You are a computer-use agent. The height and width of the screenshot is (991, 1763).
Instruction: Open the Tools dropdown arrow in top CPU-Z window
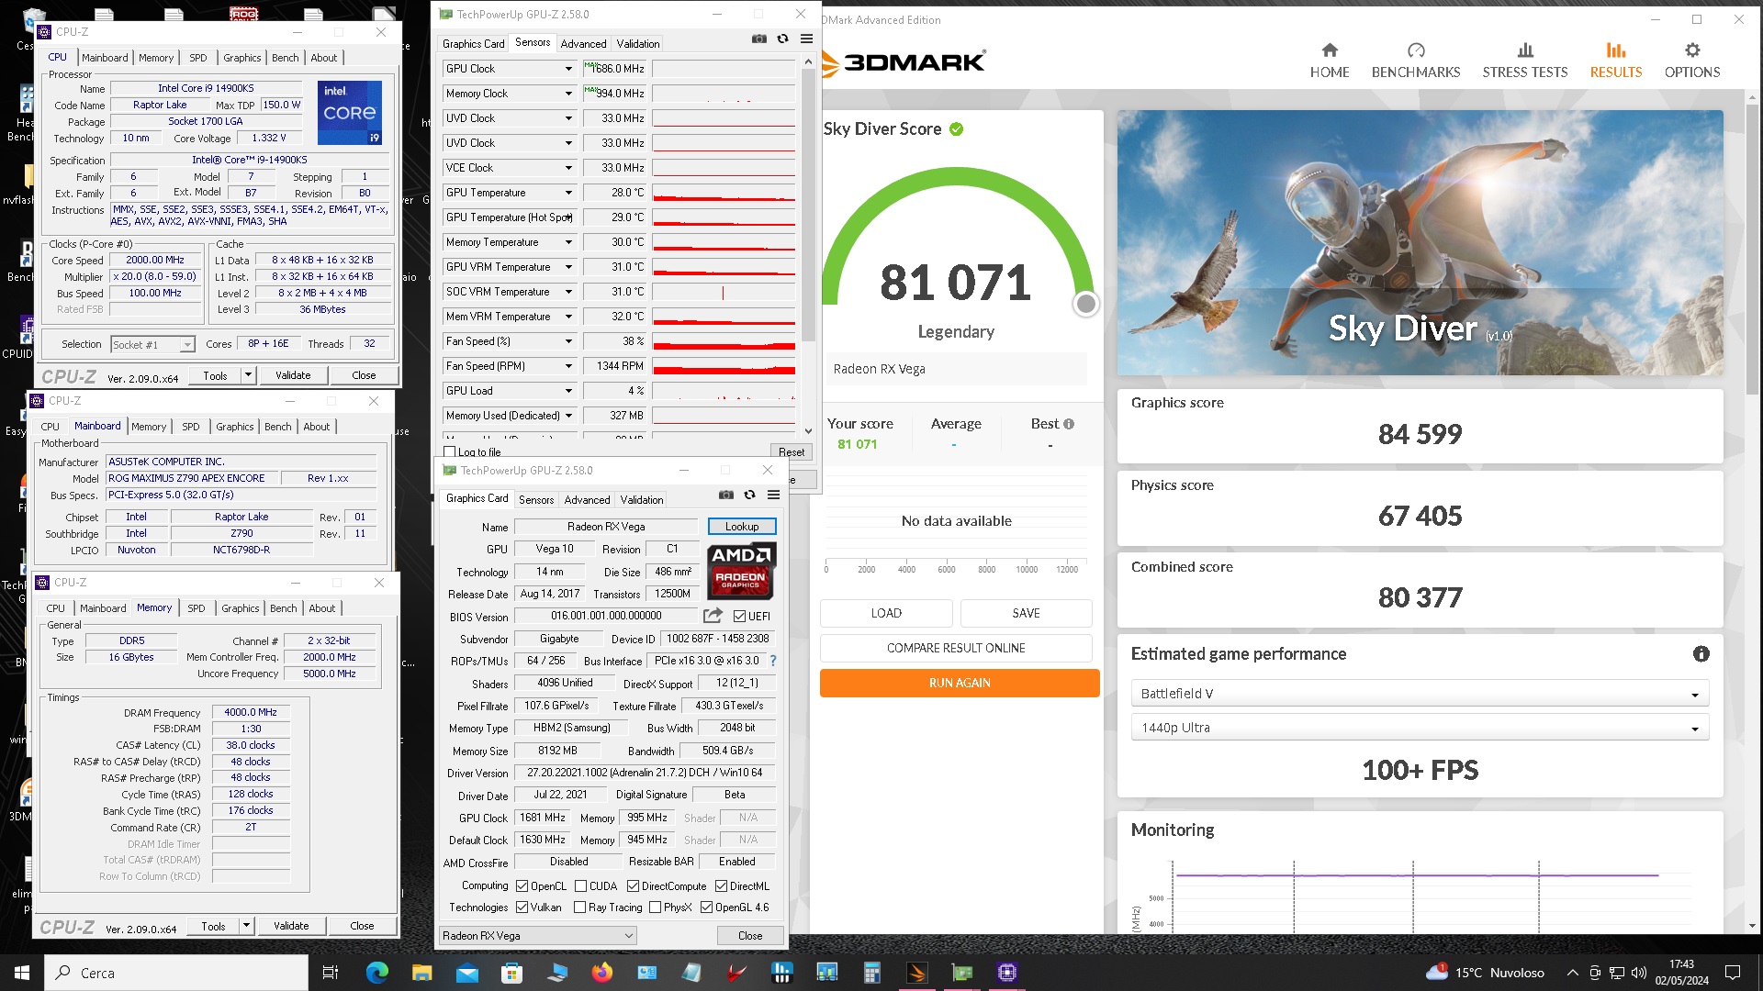pos(247,375)
